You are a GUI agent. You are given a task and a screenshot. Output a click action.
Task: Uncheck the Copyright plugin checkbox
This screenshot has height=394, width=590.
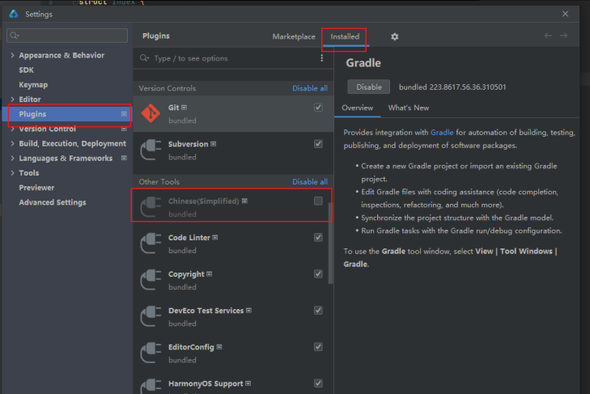point(318,274)
